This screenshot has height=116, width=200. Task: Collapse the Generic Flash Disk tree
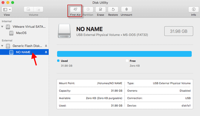2,46
